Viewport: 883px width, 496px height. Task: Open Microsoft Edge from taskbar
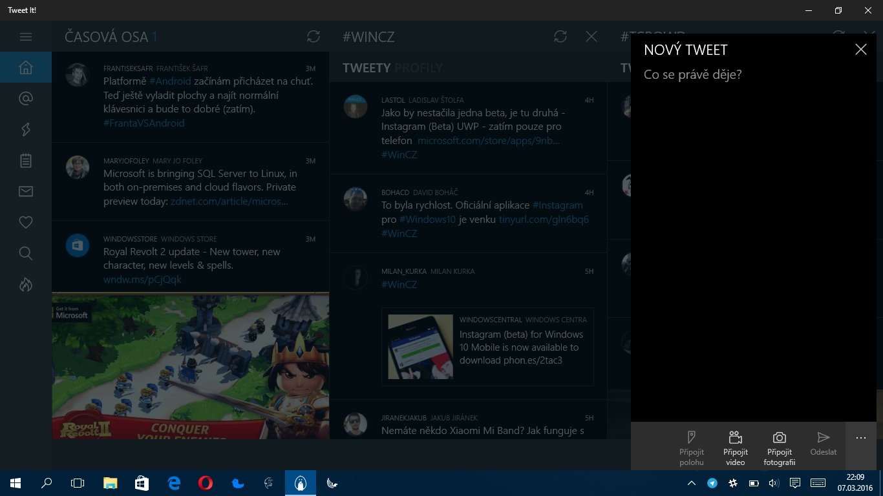[x=174, y=483]
